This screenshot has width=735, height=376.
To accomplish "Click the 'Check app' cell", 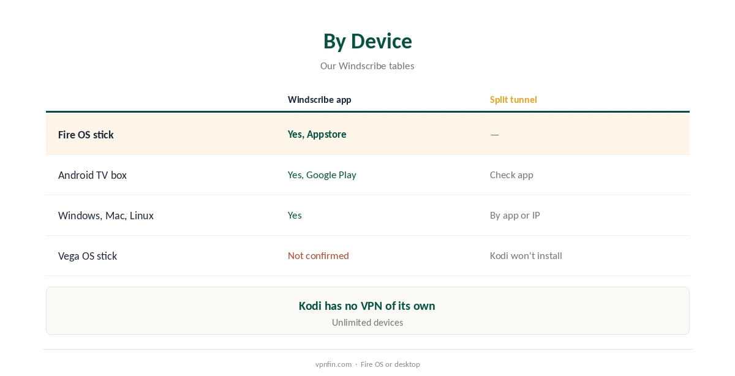I will coord(511,175).
